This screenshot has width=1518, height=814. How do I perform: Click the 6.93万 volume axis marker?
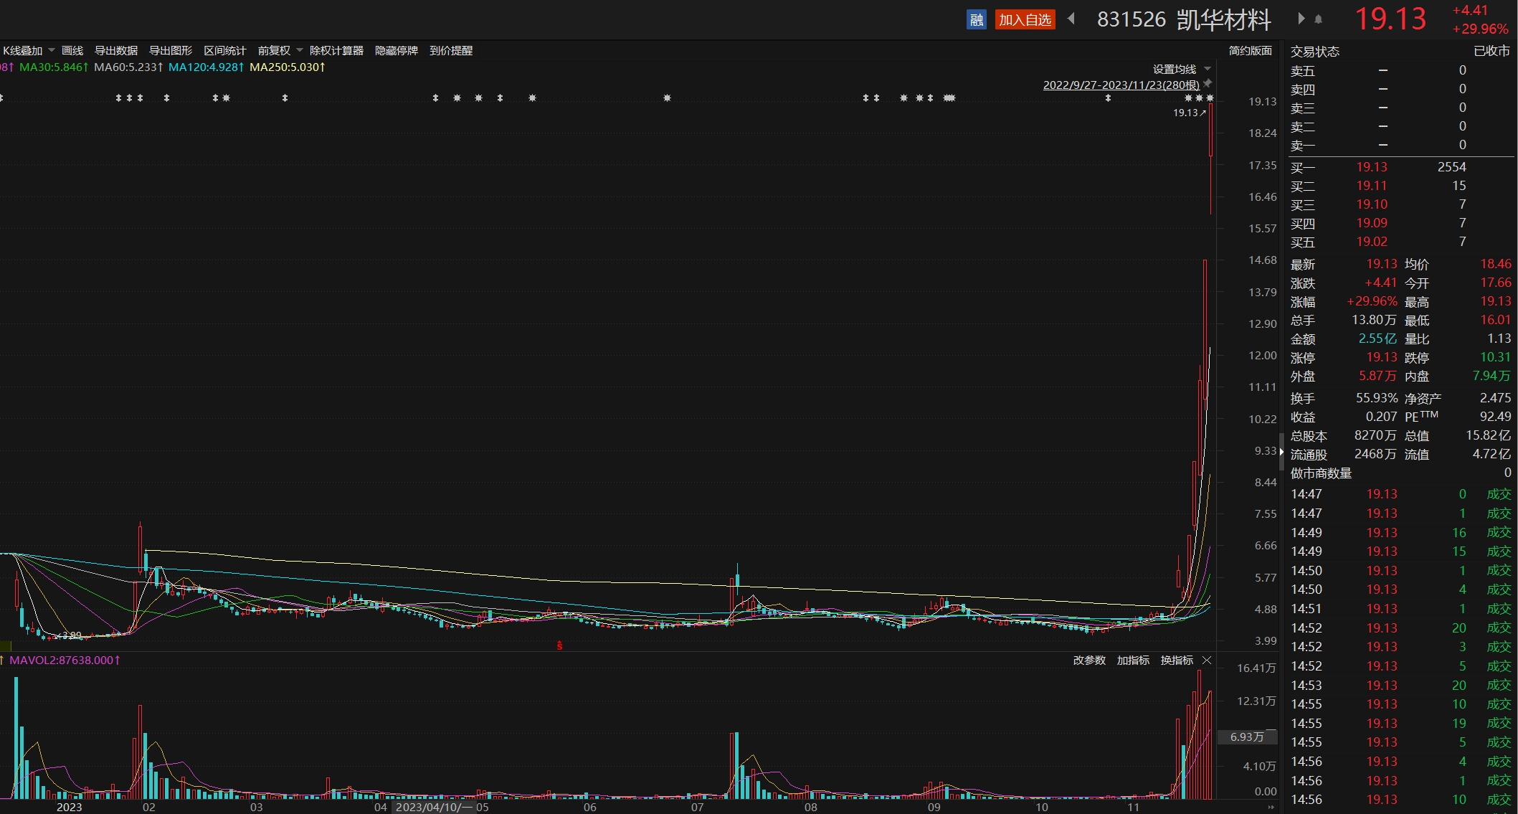[x=1248, y=737]
